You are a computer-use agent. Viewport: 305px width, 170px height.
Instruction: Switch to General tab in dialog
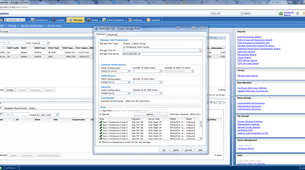pos(101,34)
